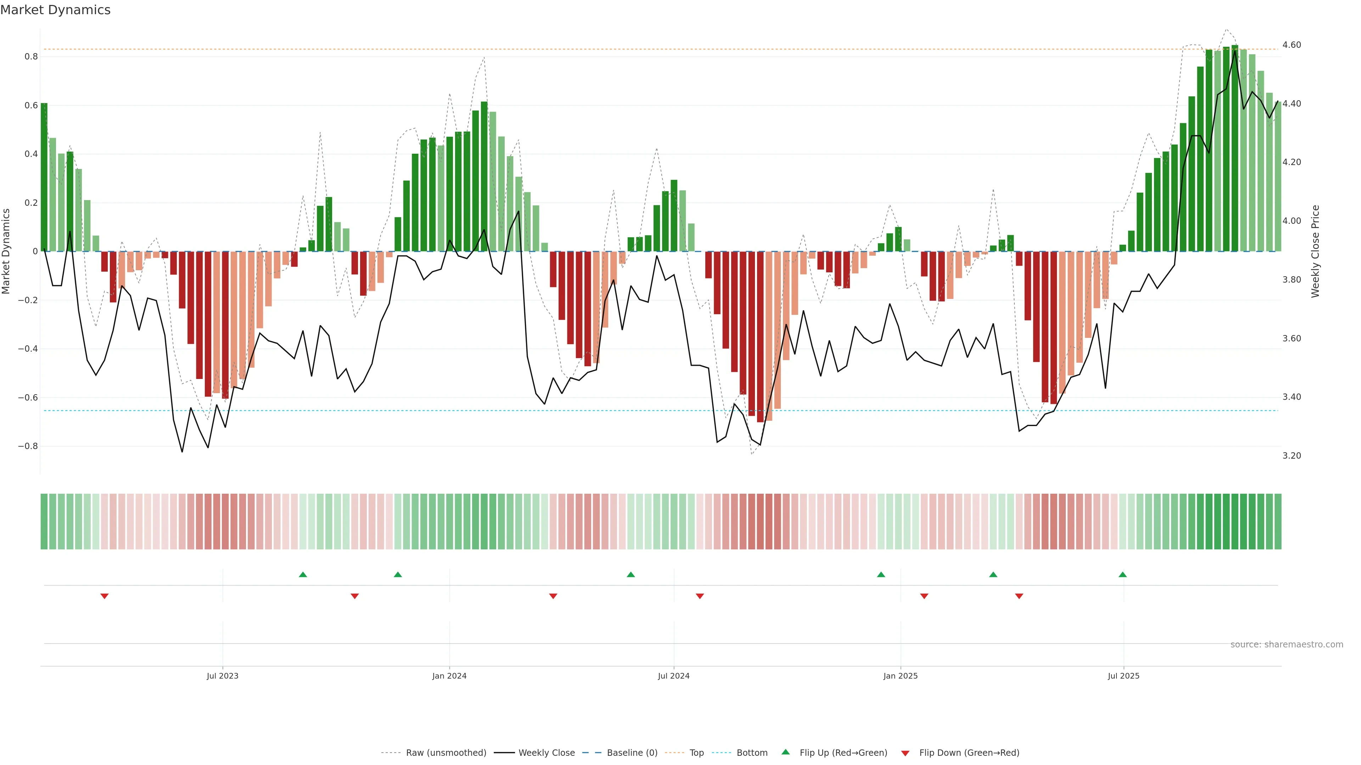The image size is (1361, 765).
Task: Click Flip Up green triangle legend icon
Action: click(x=786, y=752)
